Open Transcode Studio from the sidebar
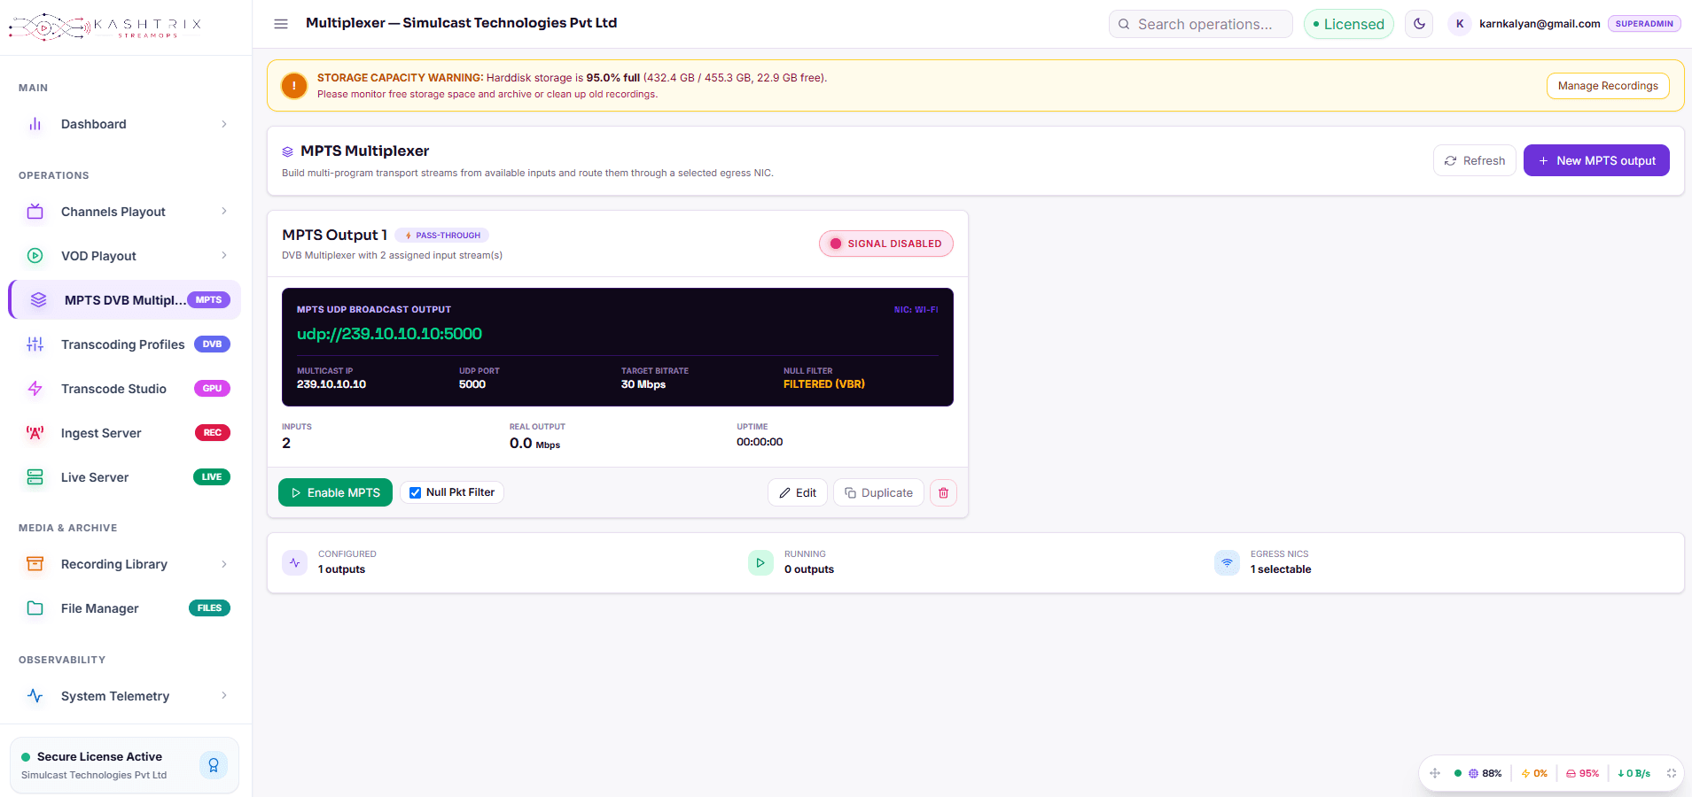Screen dimensions: 1692x797 (125, 389)
